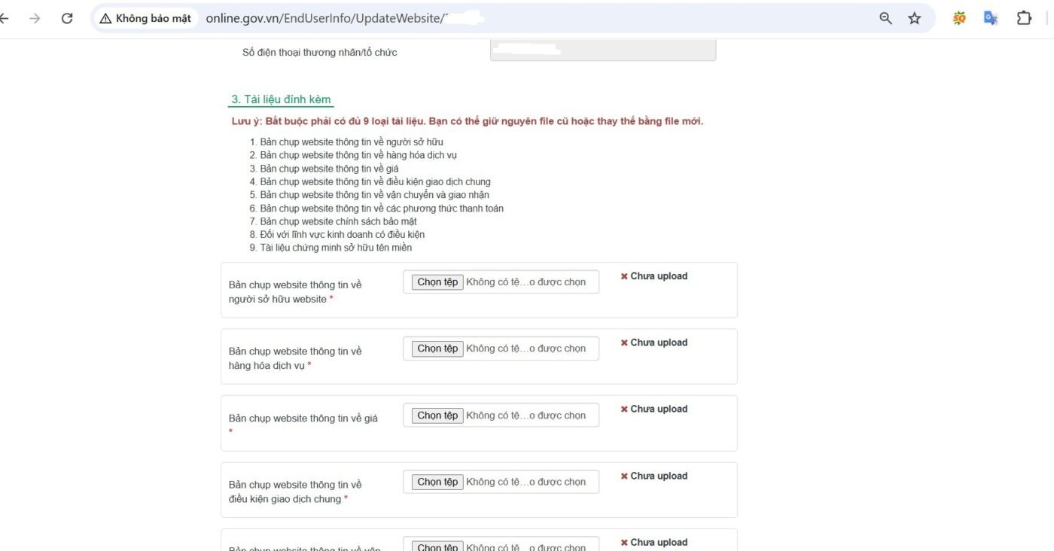Click Chọn tệp in the bottom vận chuyển row
Viewport: 1054px width, 551px height.
tap(436, 546)
